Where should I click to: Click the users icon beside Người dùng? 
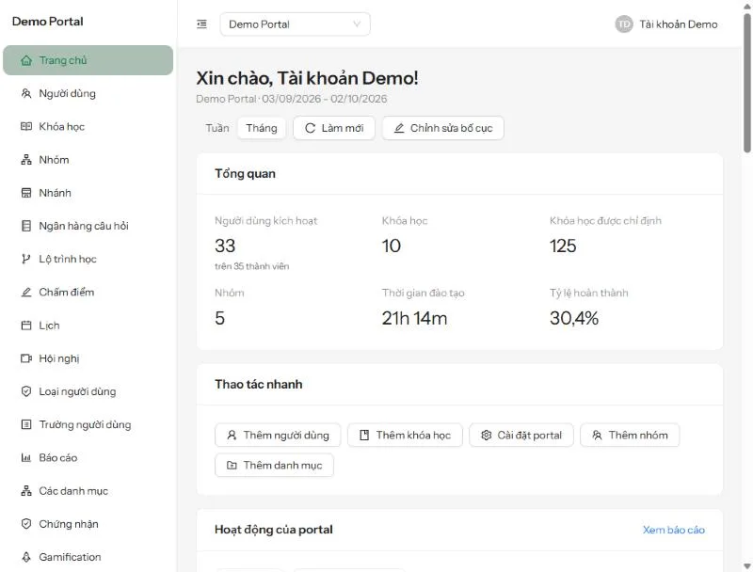pos(26,93)
